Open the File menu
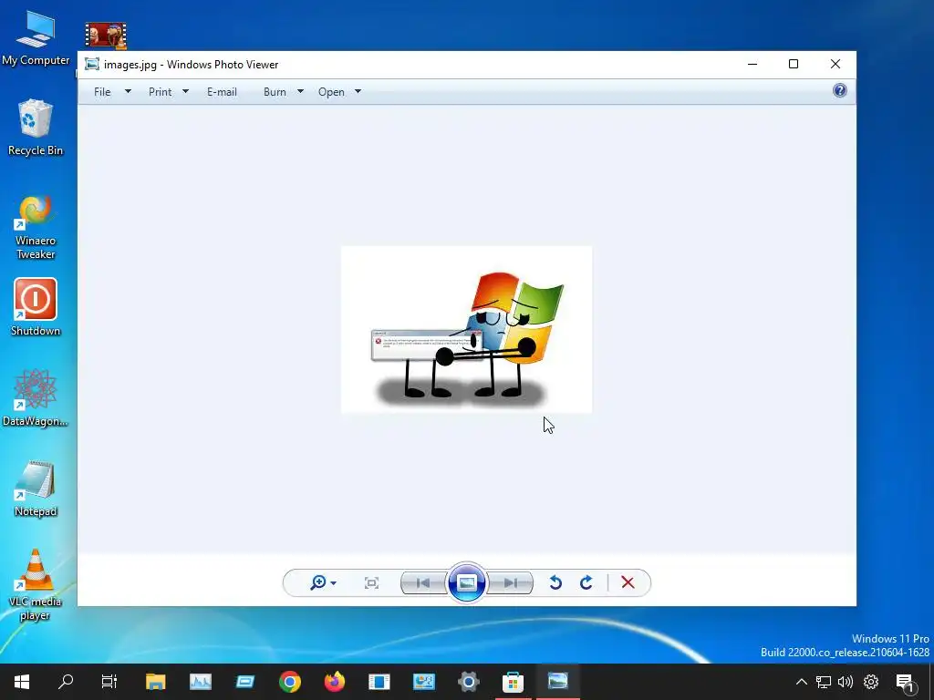934x700 pixels. 102,92
